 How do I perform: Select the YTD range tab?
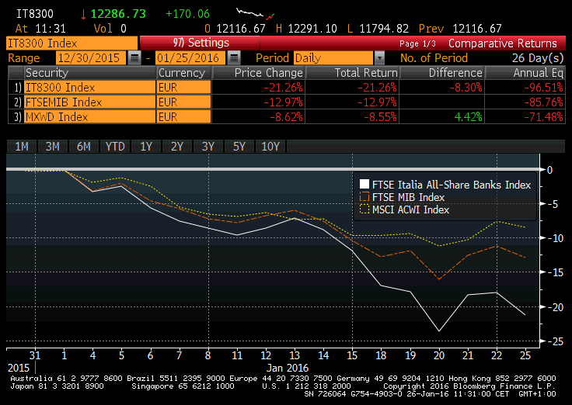(x=115, y=147)
